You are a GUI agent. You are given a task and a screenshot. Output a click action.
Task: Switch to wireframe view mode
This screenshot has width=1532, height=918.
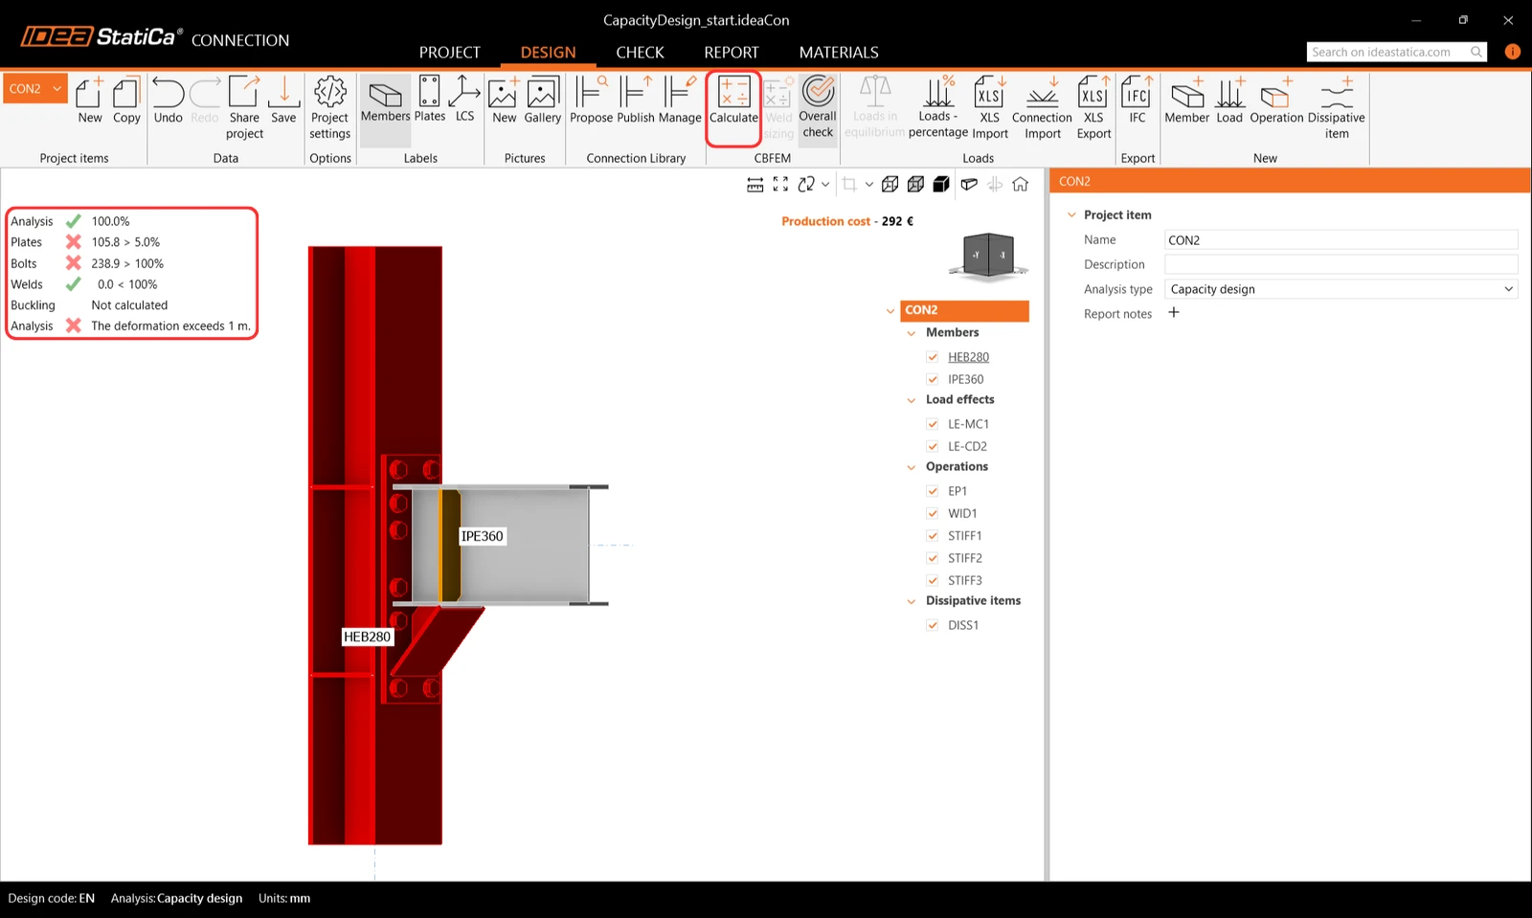point(890,184)
